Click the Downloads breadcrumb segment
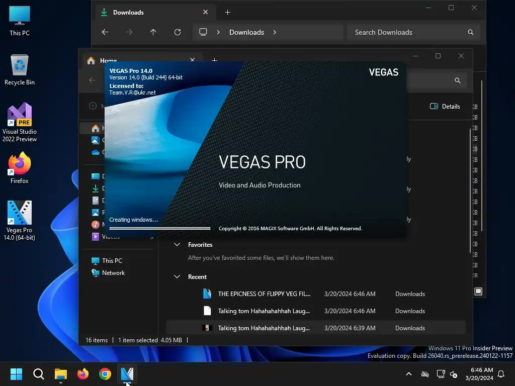Image resolution: width=515 pixels, height=386 pixels. point(246,32)
